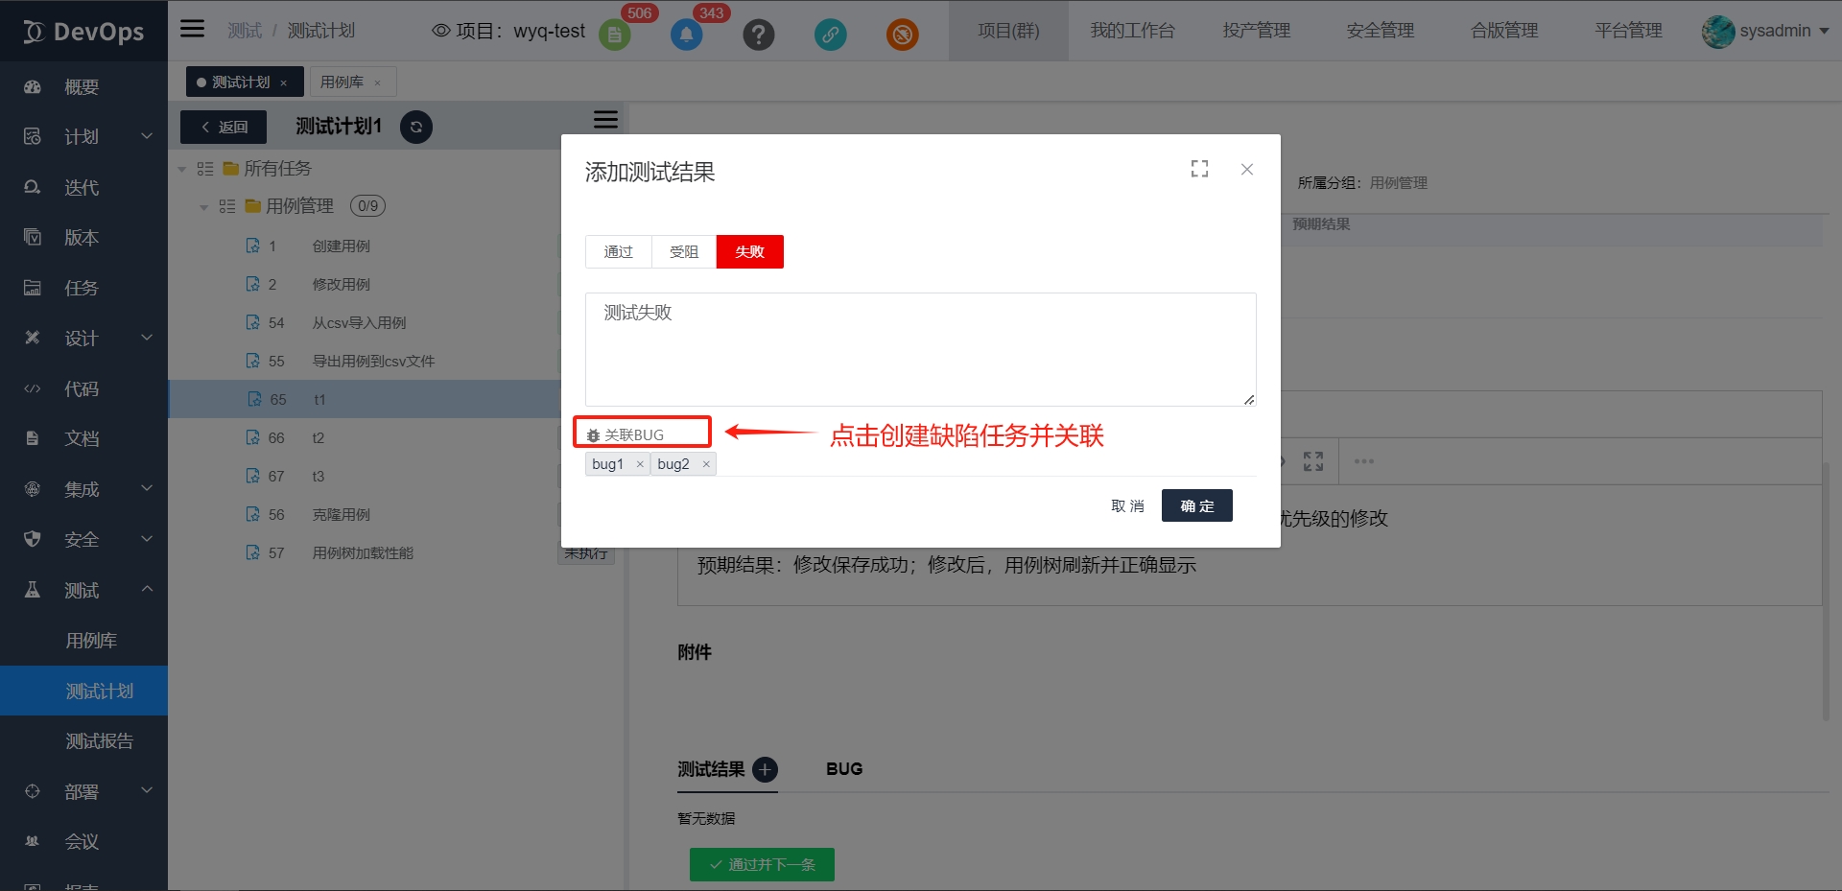
Task: Click the refresh icon beside 测试计划1
Action: point(415,127)
